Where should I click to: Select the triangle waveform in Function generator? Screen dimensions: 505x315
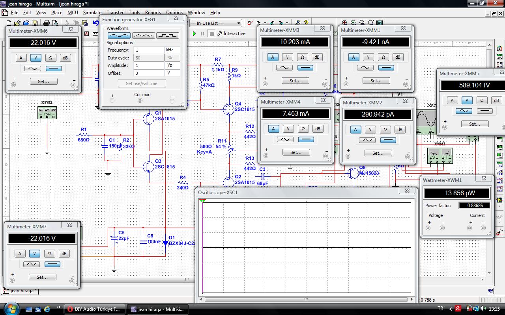pyautogui.click(x=143, y=35)
